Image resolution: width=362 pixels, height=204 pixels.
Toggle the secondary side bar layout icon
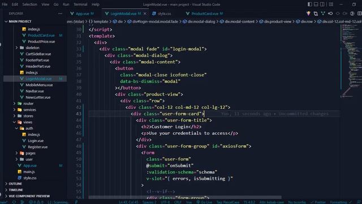(x=322, y=4)
